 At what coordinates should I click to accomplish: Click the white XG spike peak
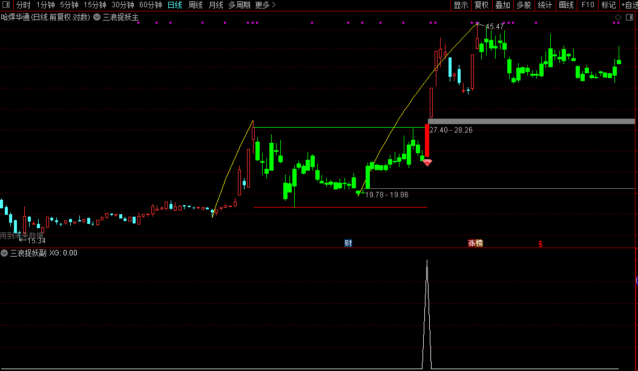pos(427,261)
